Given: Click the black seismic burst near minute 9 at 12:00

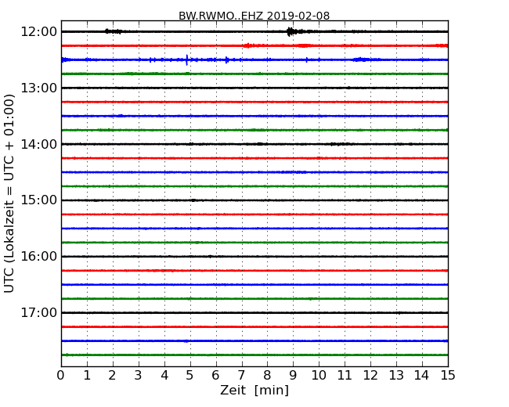Looking at the screenshot, I should tap(294, 31).
